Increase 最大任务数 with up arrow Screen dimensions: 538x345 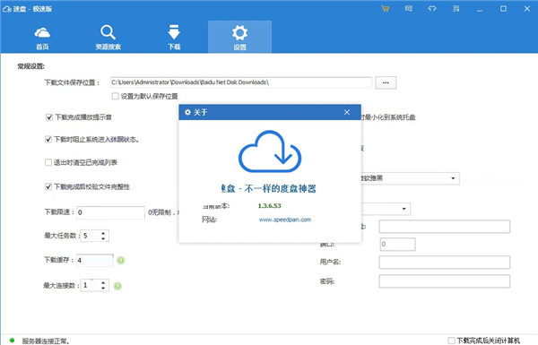[103, 233]
